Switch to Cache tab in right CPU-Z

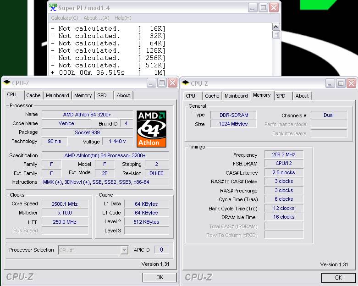click(212, 96)
